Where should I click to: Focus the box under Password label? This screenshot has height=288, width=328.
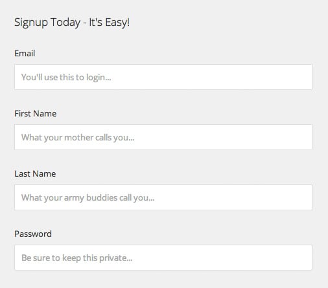(x=163, y=258)
